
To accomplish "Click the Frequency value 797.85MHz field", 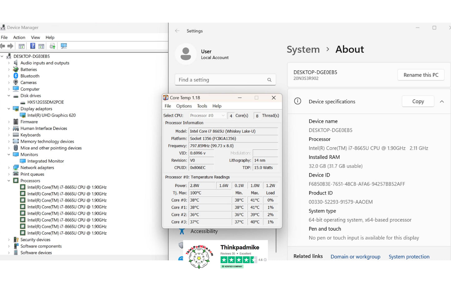I will coord(233,146).
